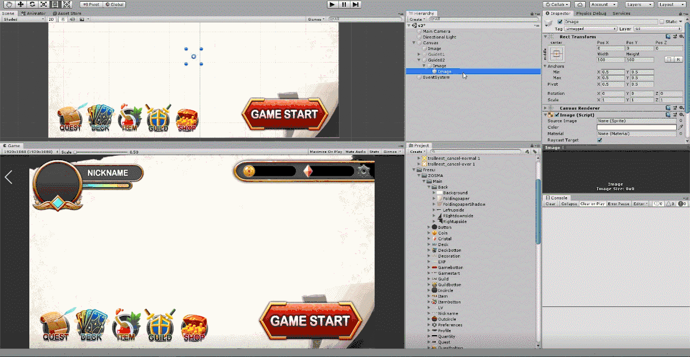Open Rect Transform help reference icon
Screen dimensions: 690x357
669,37
